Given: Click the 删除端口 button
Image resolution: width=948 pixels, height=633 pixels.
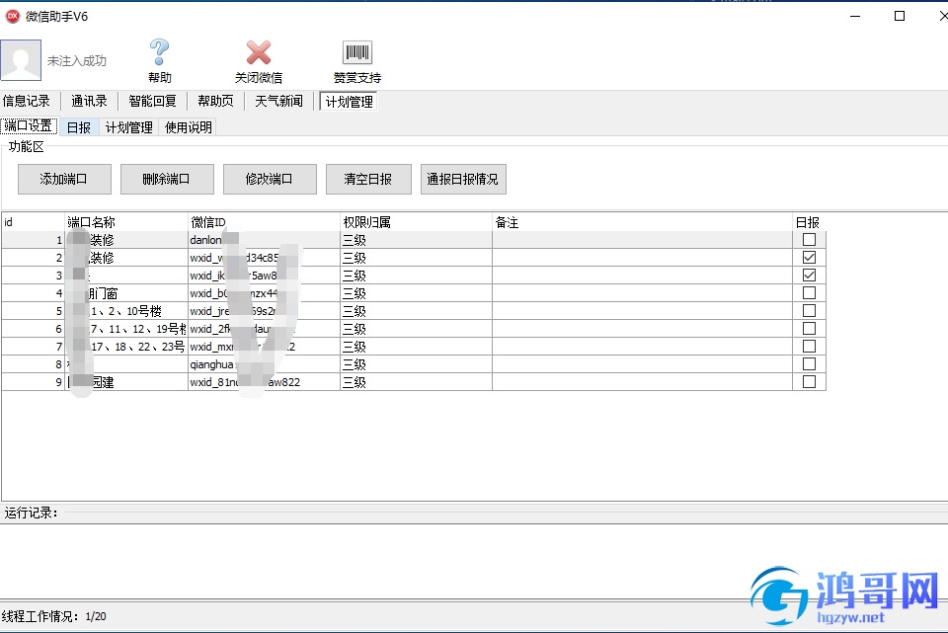Looking at the screenshot, I should tap(167, 179).
